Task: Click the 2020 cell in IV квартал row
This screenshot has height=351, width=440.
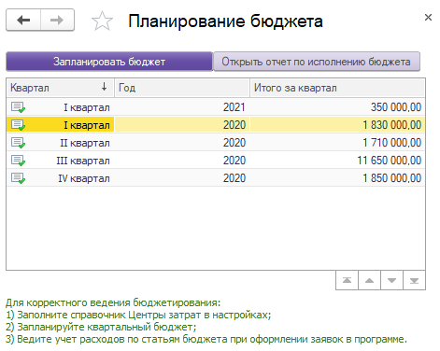Action: point(182,178)
